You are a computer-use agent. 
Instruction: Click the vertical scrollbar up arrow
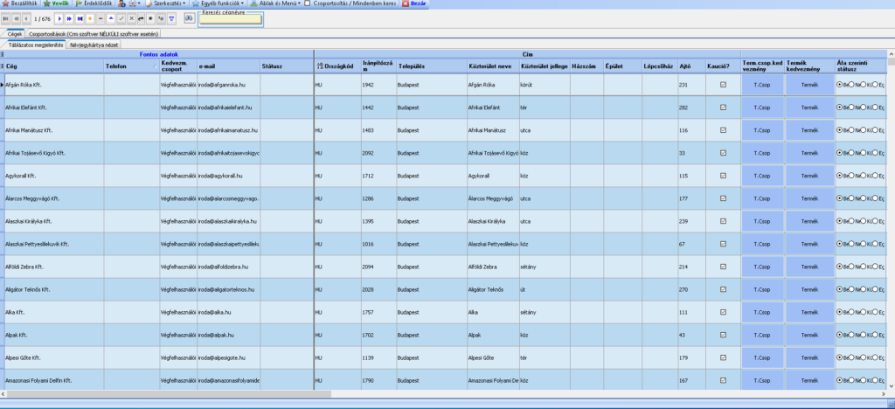pos(892,53)
